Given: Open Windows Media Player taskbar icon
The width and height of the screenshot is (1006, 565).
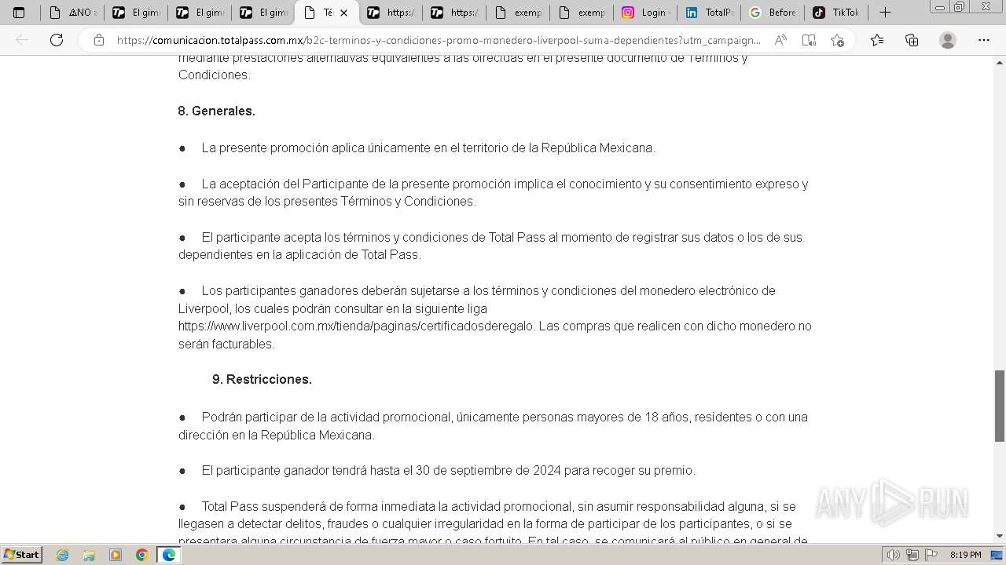Looking at the screenshot, I should (116, 555).
